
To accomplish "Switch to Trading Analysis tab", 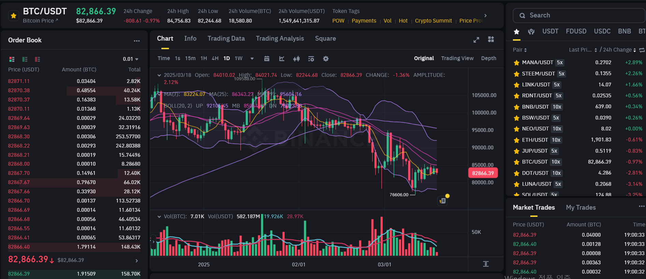I will point(280,39).
